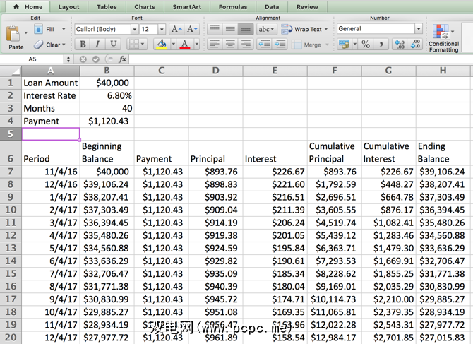Toggle underline formatting
Image resolution: width=473 pixels, height=344 pixels.
(x=113, y=45)
